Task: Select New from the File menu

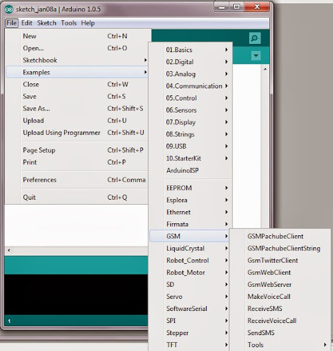Action: [77, 36]
